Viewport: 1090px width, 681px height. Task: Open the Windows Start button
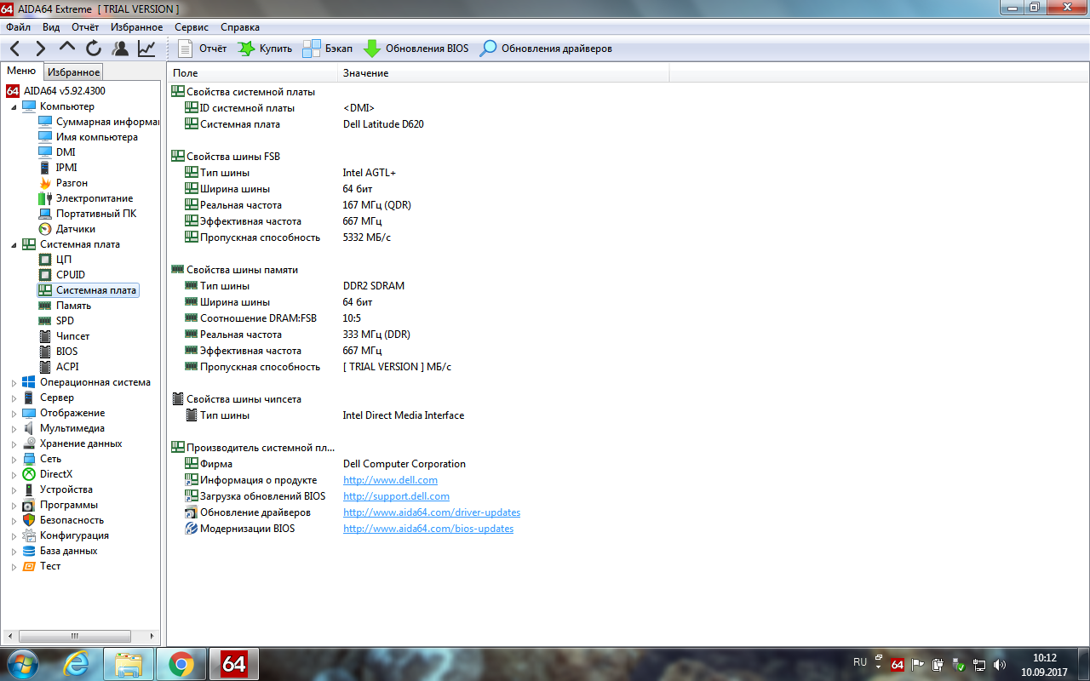tap(22, 663)
